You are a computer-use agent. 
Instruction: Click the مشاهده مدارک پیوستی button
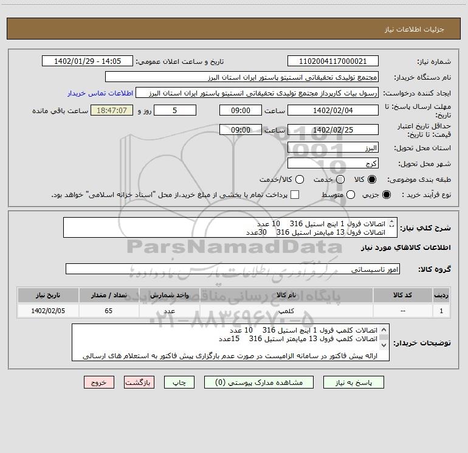tap(259, 382)
